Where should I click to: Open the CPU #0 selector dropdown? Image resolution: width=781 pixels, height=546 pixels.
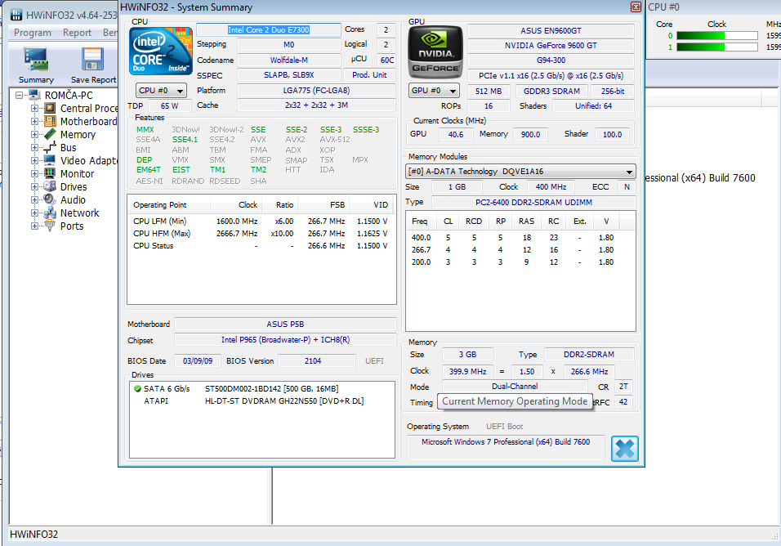pos(161,91)
